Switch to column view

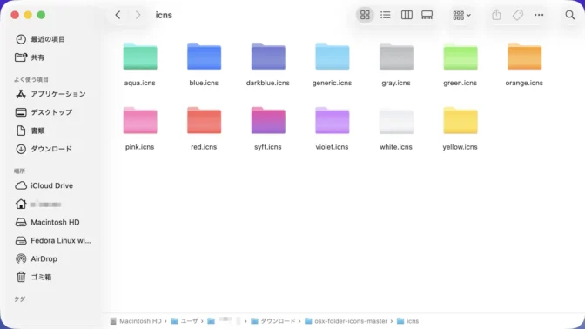[407, 15]
